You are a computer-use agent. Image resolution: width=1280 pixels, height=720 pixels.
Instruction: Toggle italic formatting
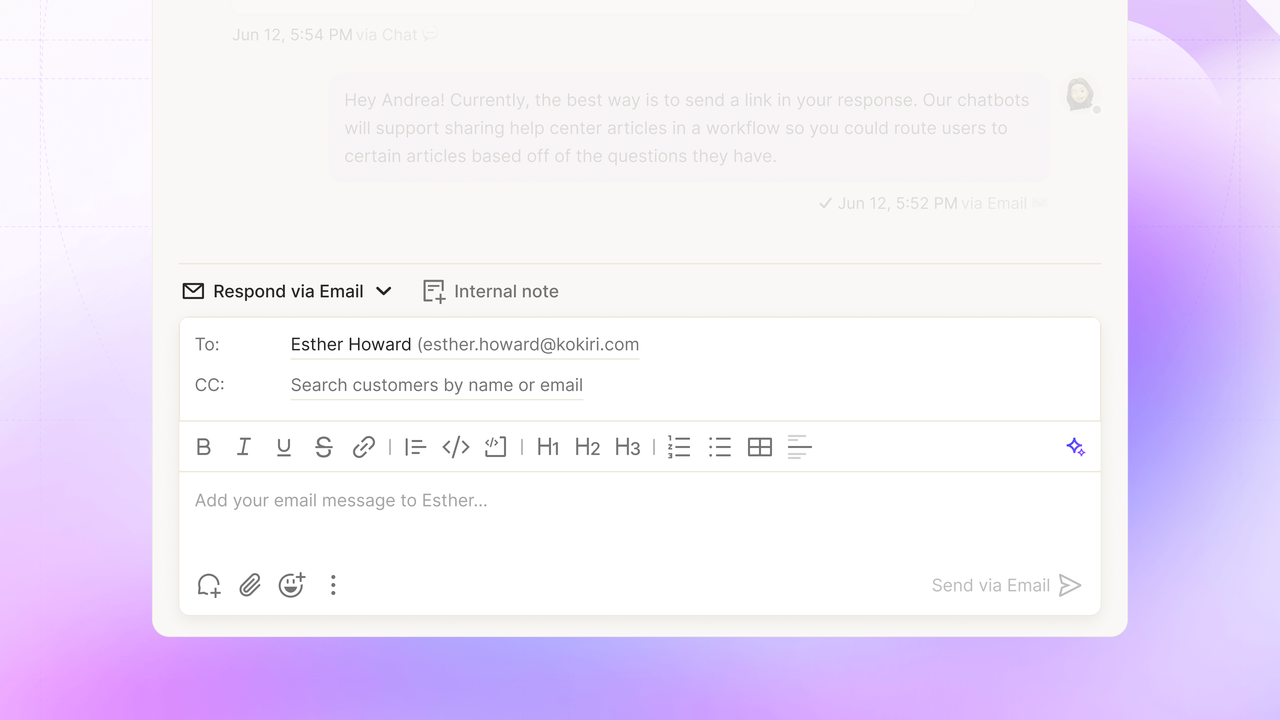coord(243,447)
